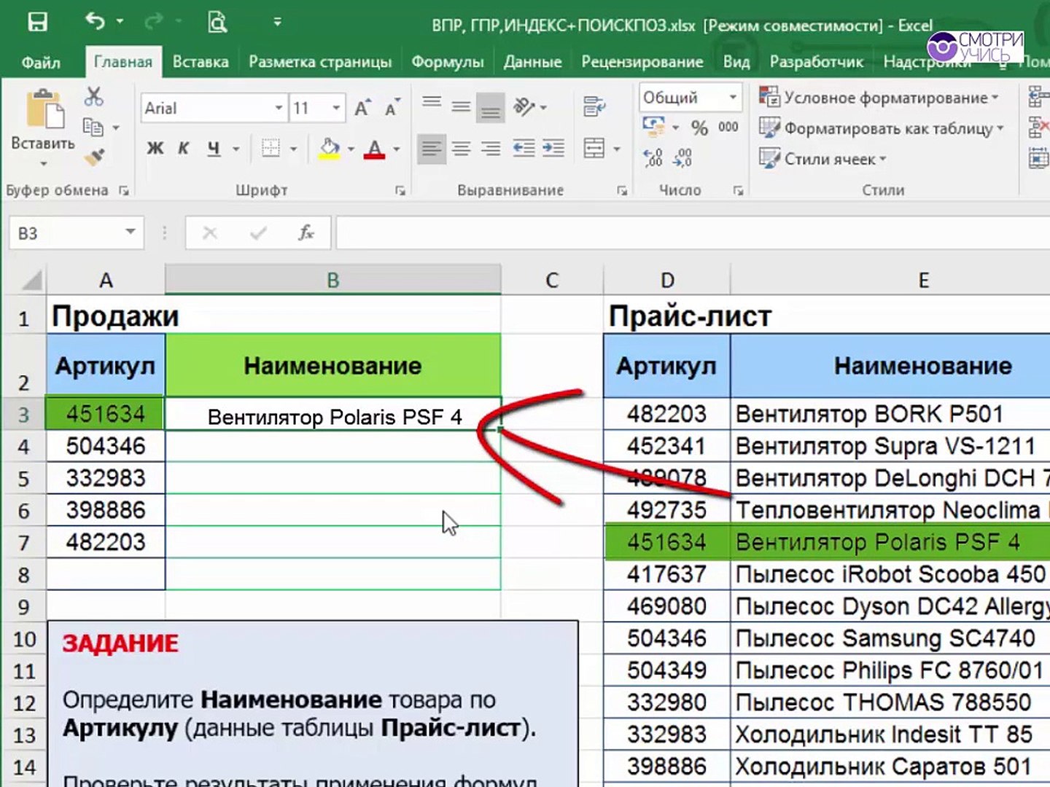Click the Cut scissors icon
The width and height of the screenshot is (1050, 787).
tap(94, 96)
